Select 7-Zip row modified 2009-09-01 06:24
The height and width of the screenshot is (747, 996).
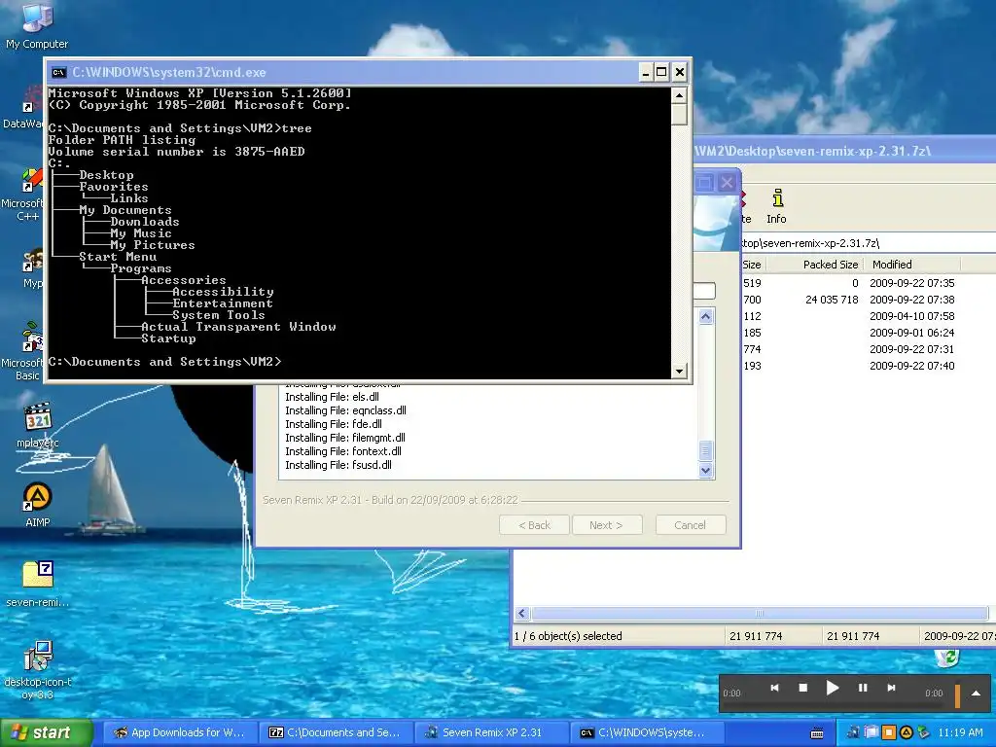pyautogui.click(x=869, y=333)
